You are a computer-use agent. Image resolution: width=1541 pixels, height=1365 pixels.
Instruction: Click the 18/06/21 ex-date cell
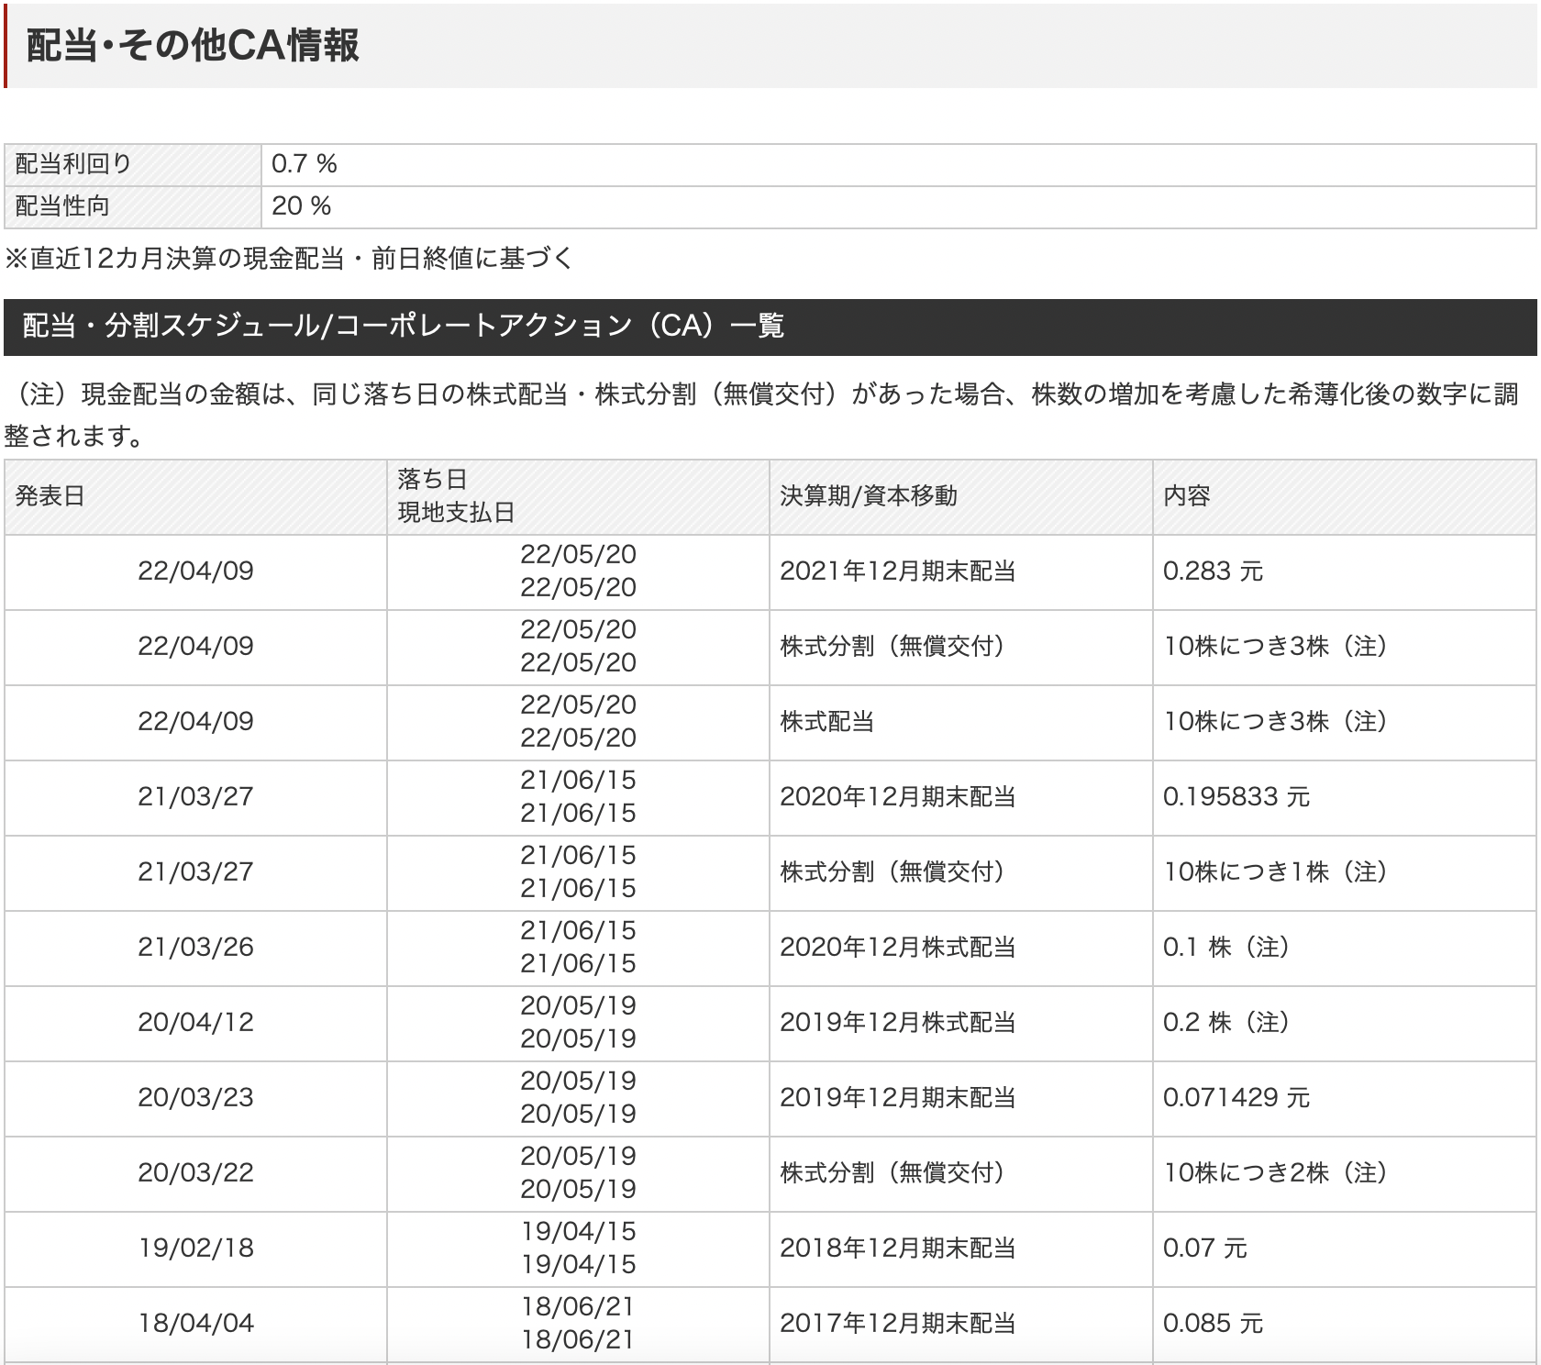pos(578,1324)
